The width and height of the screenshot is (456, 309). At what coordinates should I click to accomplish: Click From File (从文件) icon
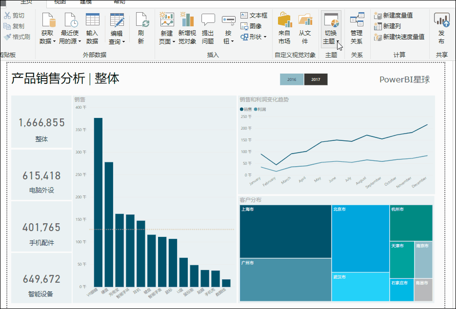coord(305,20)
